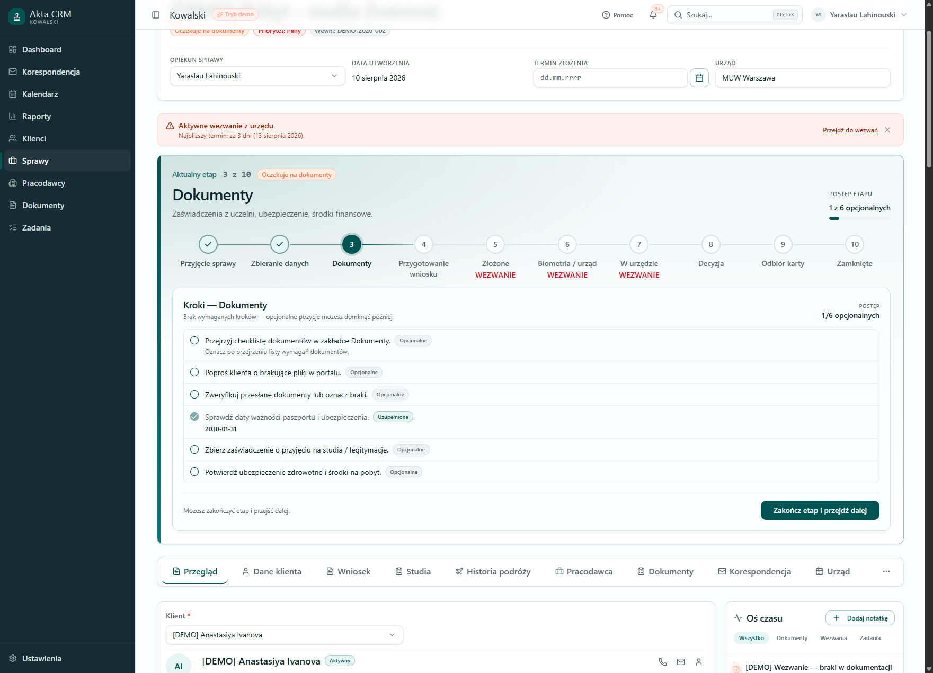Screen dimensions: 933x673
Task: Click the Pomoc help icon
Action: pos(606,15)
